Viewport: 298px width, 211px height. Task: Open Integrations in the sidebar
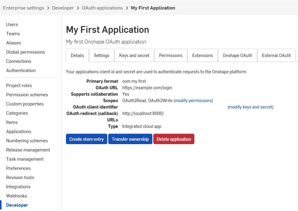tap(18, 187)
